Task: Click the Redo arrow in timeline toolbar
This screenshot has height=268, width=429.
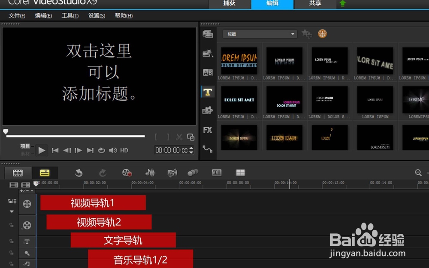Action: tap(103, 173)
